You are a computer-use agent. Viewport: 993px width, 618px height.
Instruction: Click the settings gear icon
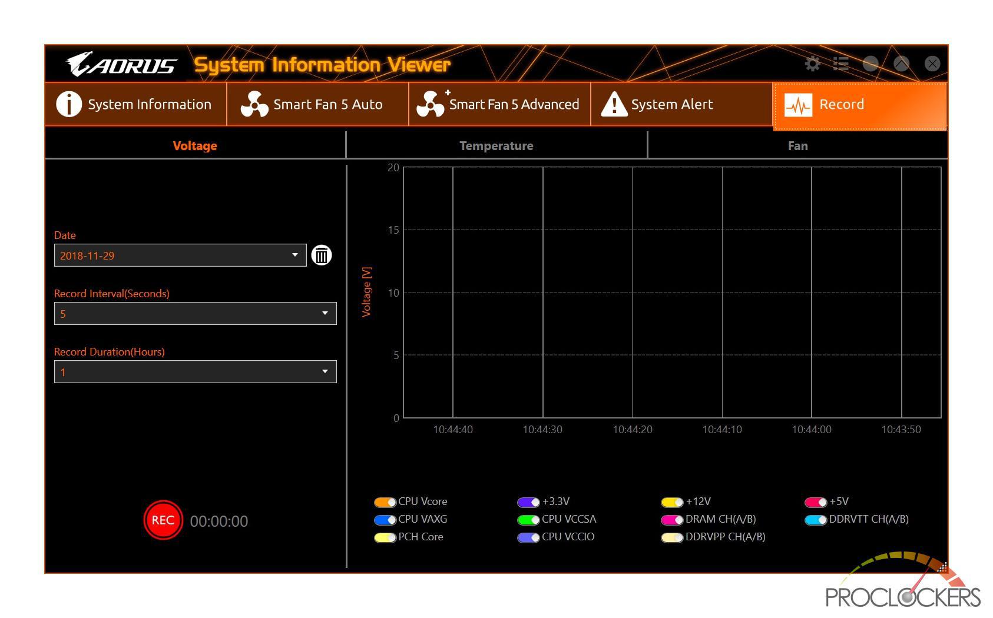812,64
